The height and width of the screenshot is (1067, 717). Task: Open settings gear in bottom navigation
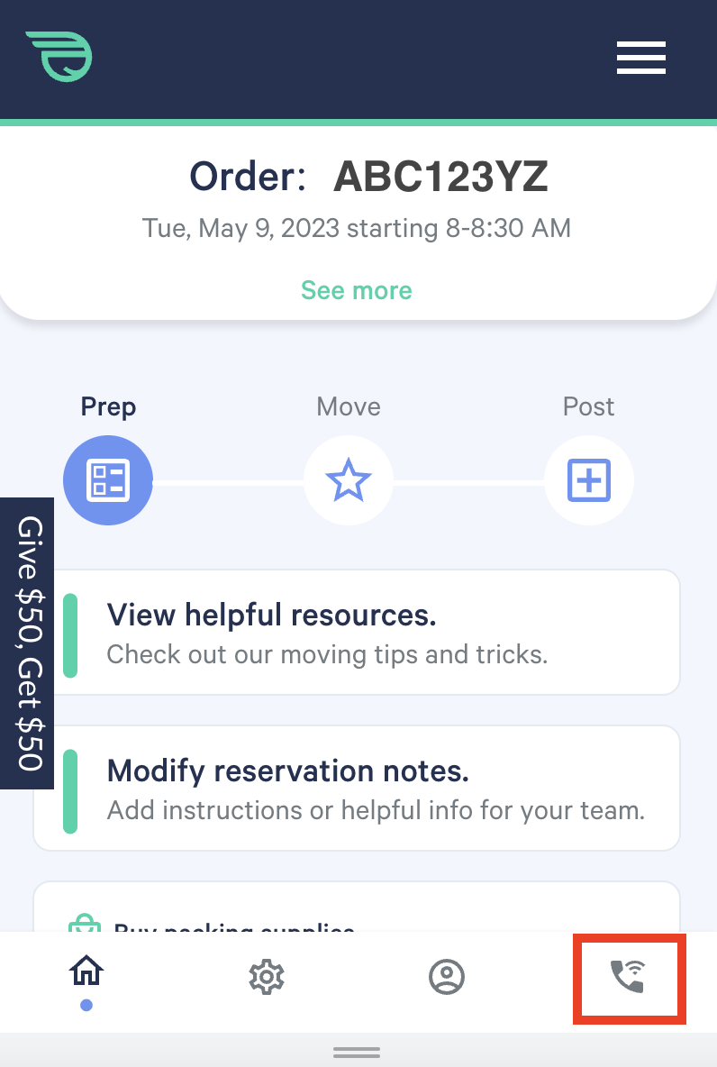pyautogui.click(x=267, y=977)
